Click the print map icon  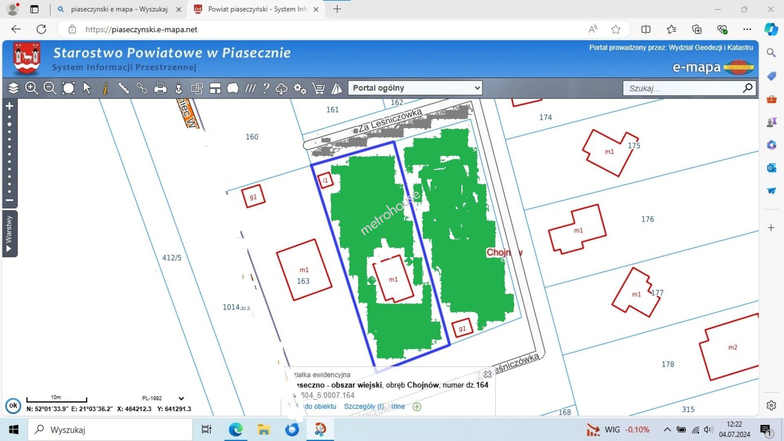coord(160,88)
